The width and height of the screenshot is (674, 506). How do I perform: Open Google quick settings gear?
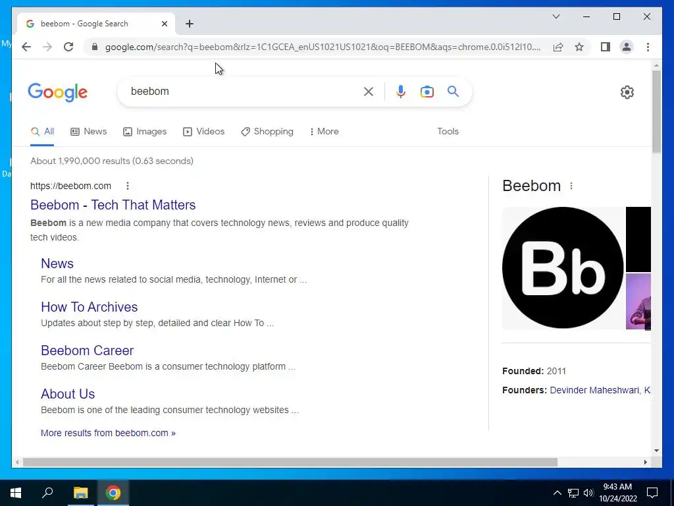click(x=627, y=92)
